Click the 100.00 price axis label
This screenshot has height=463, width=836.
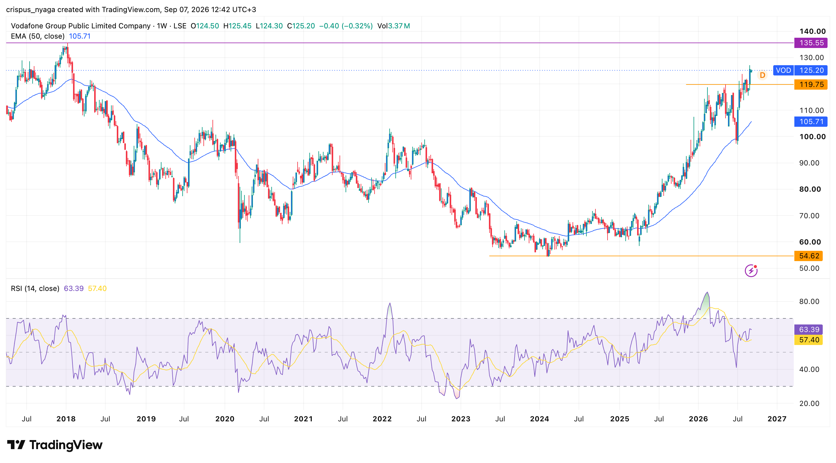click(x=812, y=137)
